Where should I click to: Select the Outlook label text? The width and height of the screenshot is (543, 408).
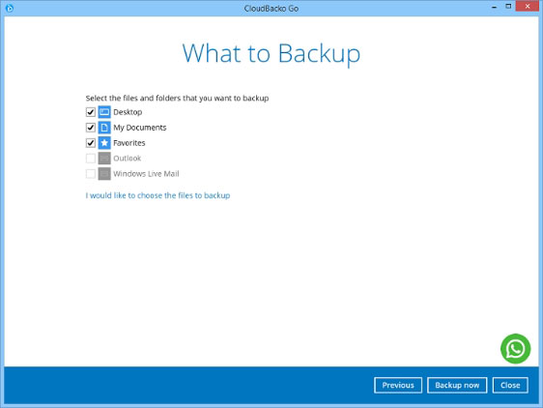(x=128, y=159)
